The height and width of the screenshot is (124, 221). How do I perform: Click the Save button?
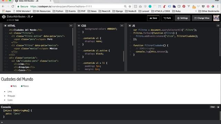[x=153, y=18]
